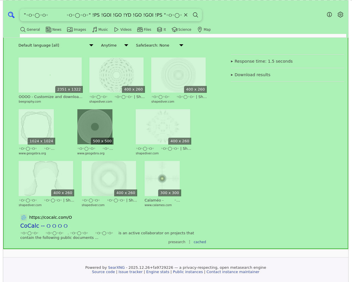Open the Default language dropdown
352x282 pixels.
[x=56, y=45]
